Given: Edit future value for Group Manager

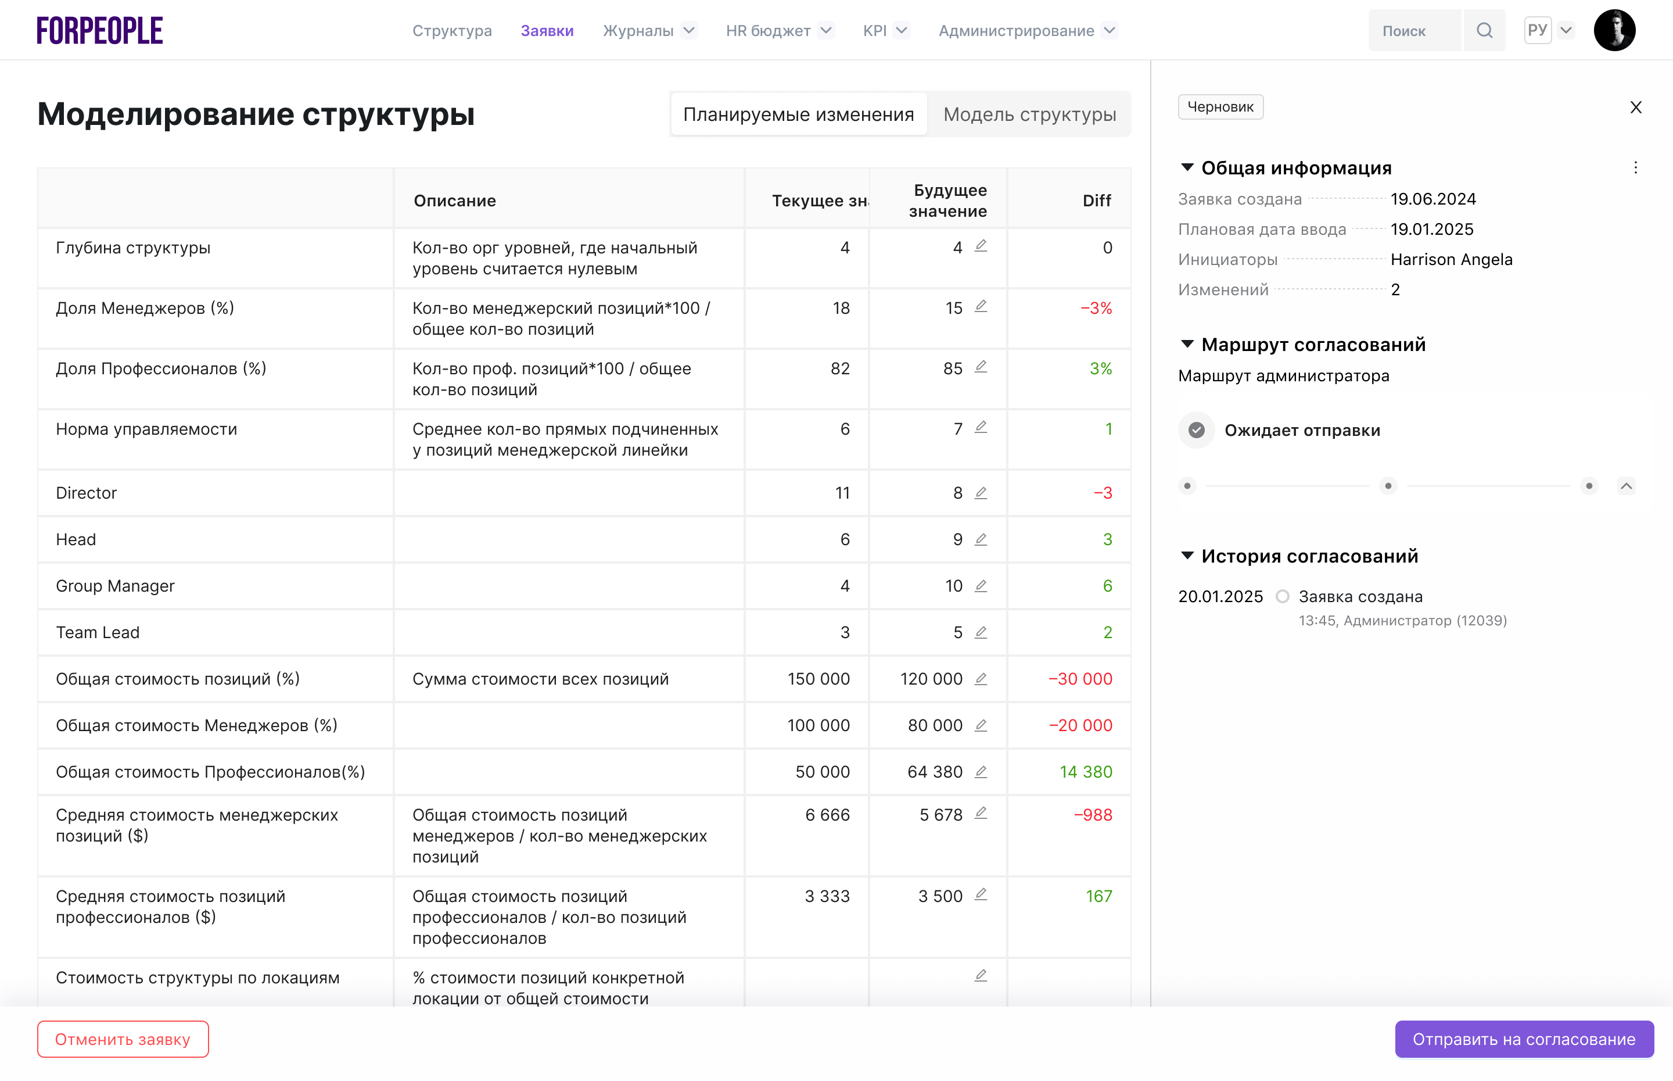Looking at the screenshot, I should (981, 585).
